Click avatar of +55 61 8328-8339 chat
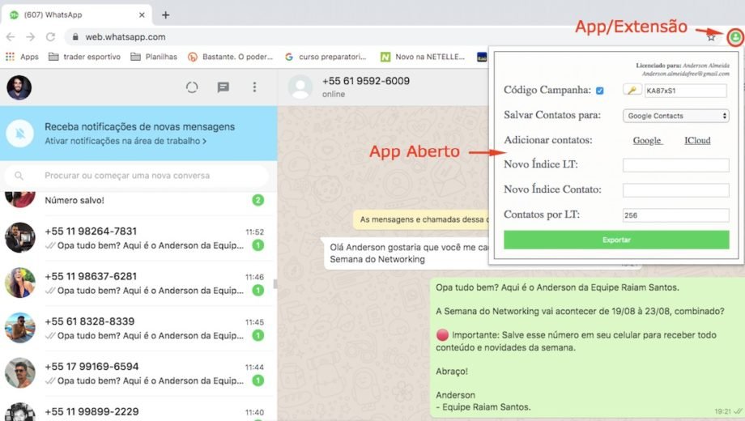Image resolution: width=745 pixels, height=421 pixels. [x=20, y=328]
